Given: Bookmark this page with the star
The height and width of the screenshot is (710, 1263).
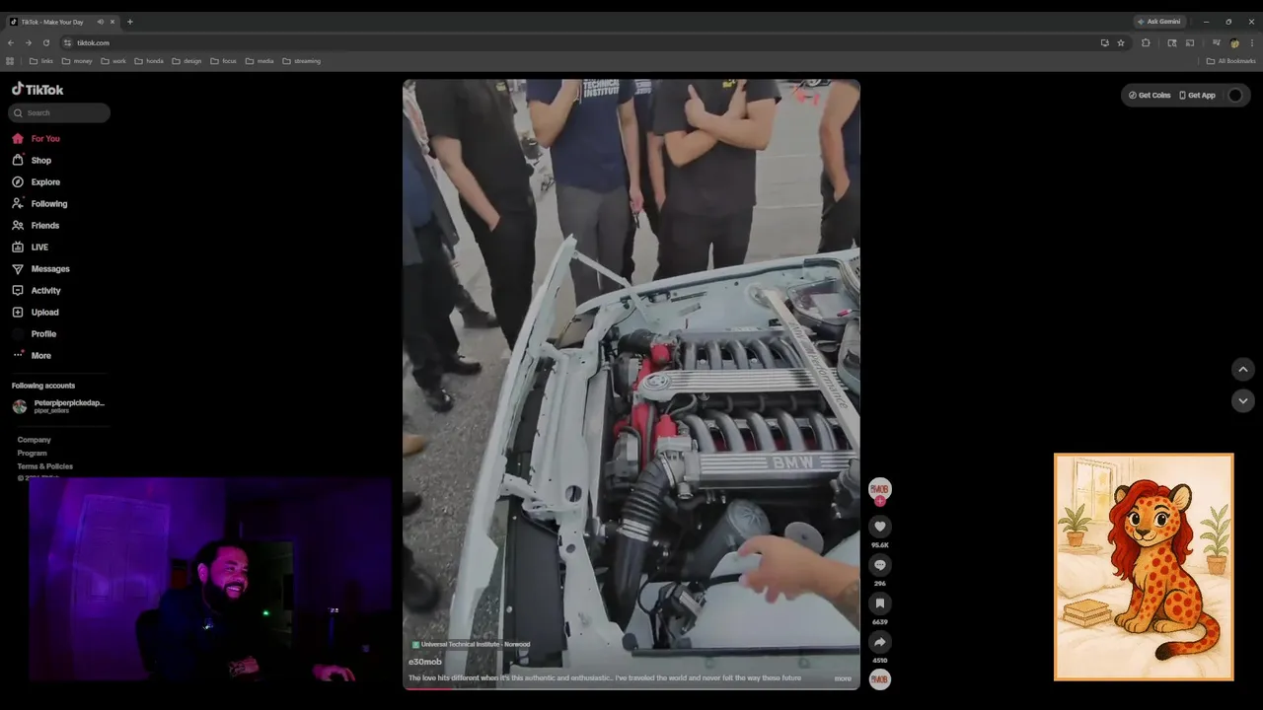Looking at the screenshot, I should 1121,42.
